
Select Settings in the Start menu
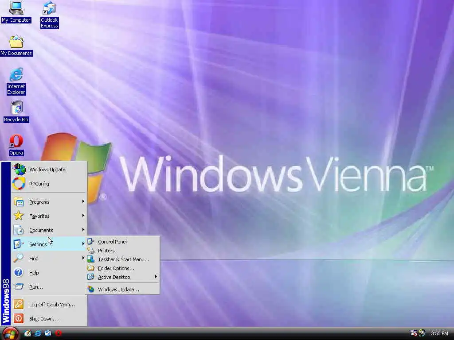click(x=49, y=244)
